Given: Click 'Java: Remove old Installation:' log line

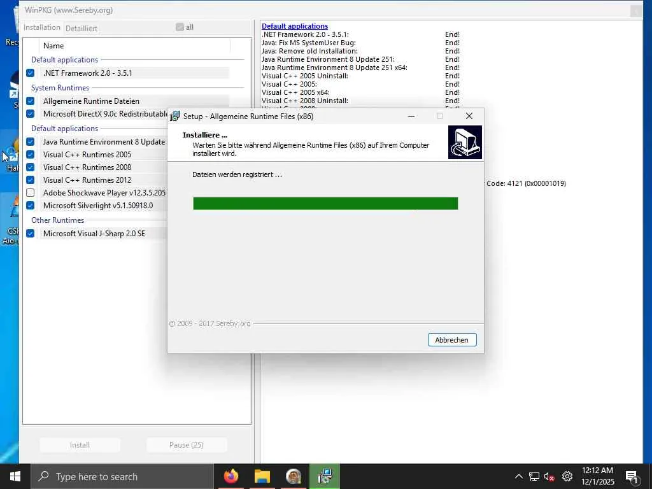Looking at the screenshot, I should [309, 51].
